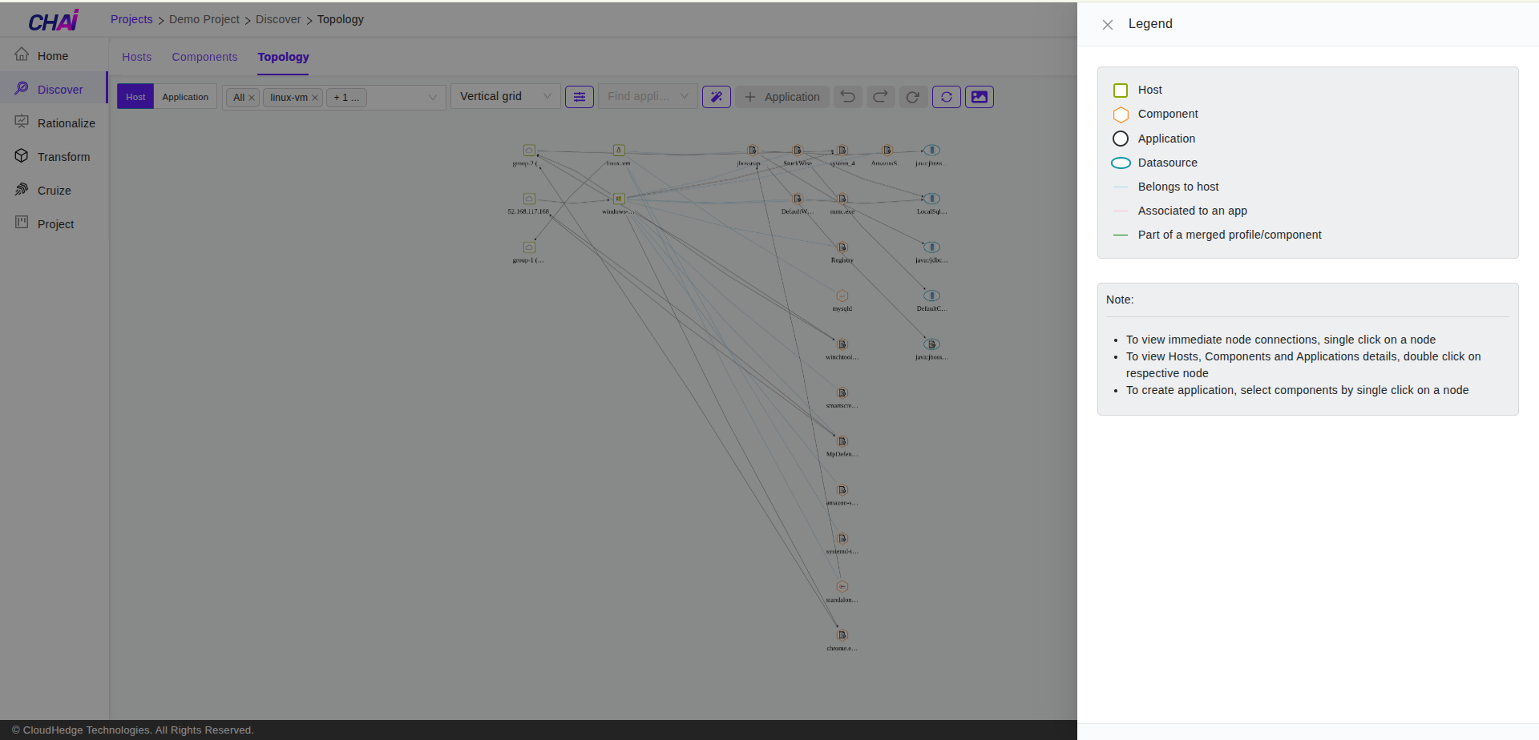1539x740 pixels.
Task: Click the filter settings sliders icon
Action: (x=580, y=97)
